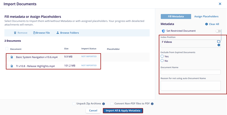The image size is (227, 115).
Task: Tick the select-all Document header checkbox
Action: pyautogui.click(x=7, y=49)
